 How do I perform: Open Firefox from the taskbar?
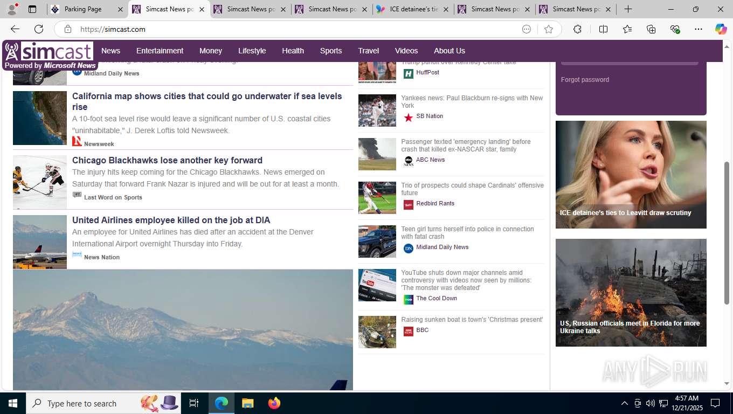(274, 403)
